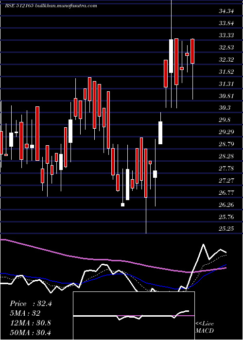This screenshot has height=340, width=243.
Task: Click the 29.8 price axis label
Action: point(225,120)
